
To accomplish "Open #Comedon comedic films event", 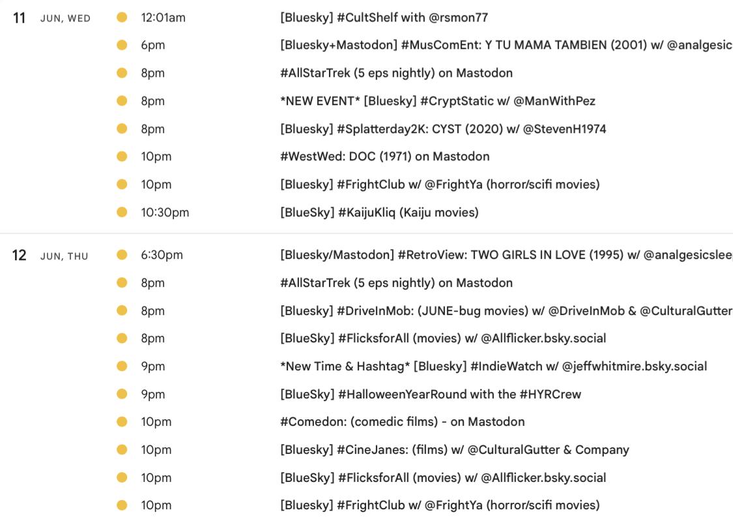I will [402, 422].
